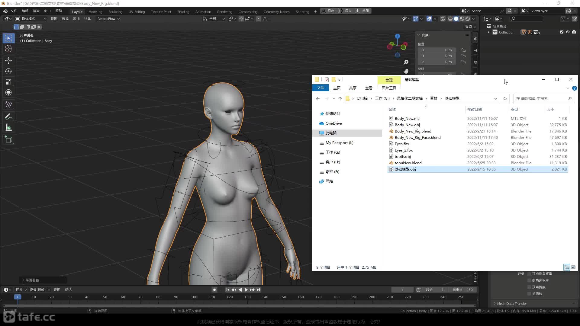580x326 pixels.
Task: Lock the Z location value
Action: coord(463,62)
